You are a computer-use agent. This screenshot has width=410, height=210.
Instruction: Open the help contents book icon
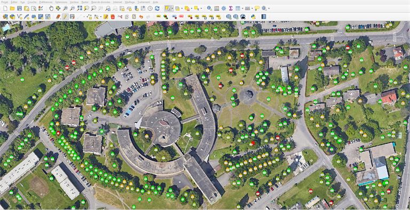point(264,17)
